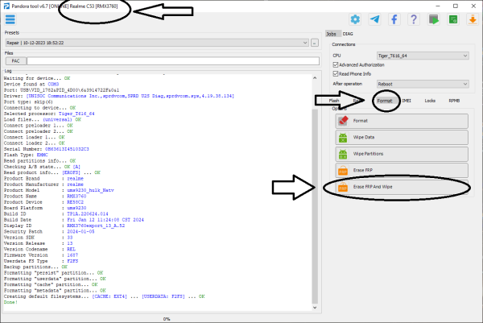Select the Flash tab
This screenshot has width=483, height=323.
pos(334,101)
